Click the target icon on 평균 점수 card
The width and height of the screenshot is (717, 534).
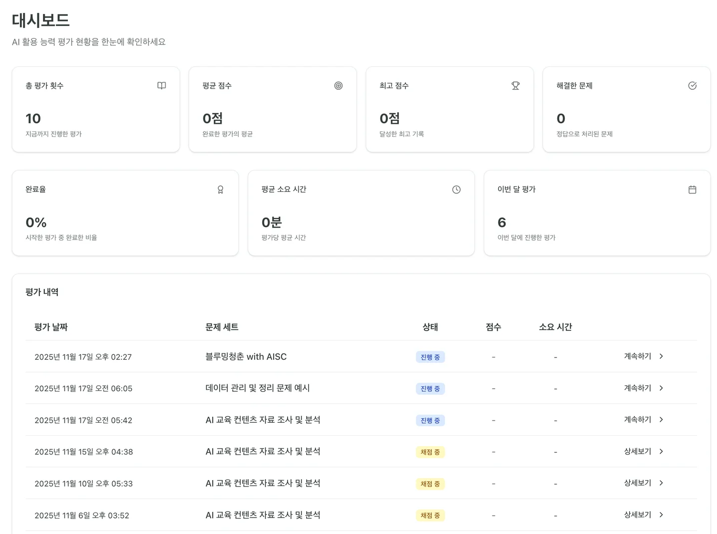tap(338, 85)
